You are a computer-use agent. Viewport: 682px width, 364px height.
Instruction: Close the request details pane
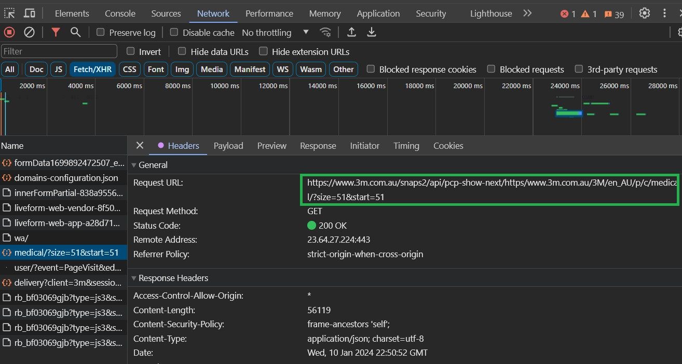point(139,146)
